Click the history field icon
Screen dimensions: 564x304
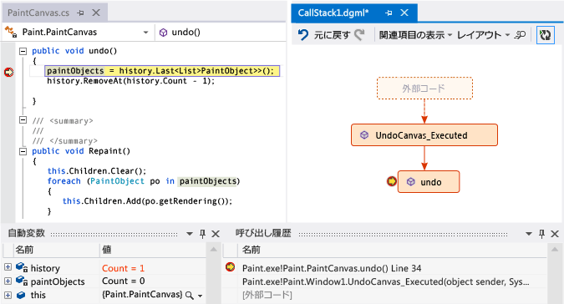pos(22,267)
